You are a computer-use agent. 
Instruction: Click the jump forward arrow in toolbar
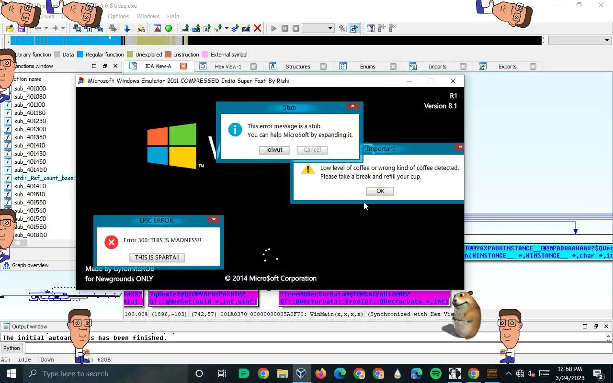pyautogui.click(x=55, y=29)
